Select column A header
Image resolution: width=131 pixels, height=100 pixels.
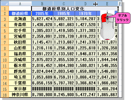pos(20,4)
